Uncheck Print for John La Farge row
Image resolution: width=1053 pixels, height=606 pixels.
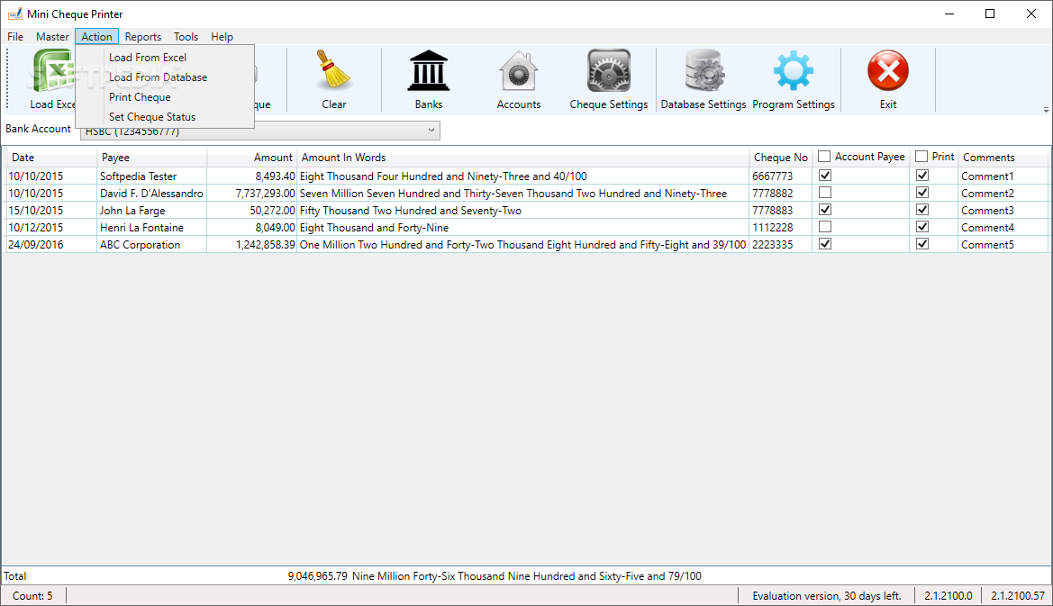pyautogui.click(x=922, y=210)
